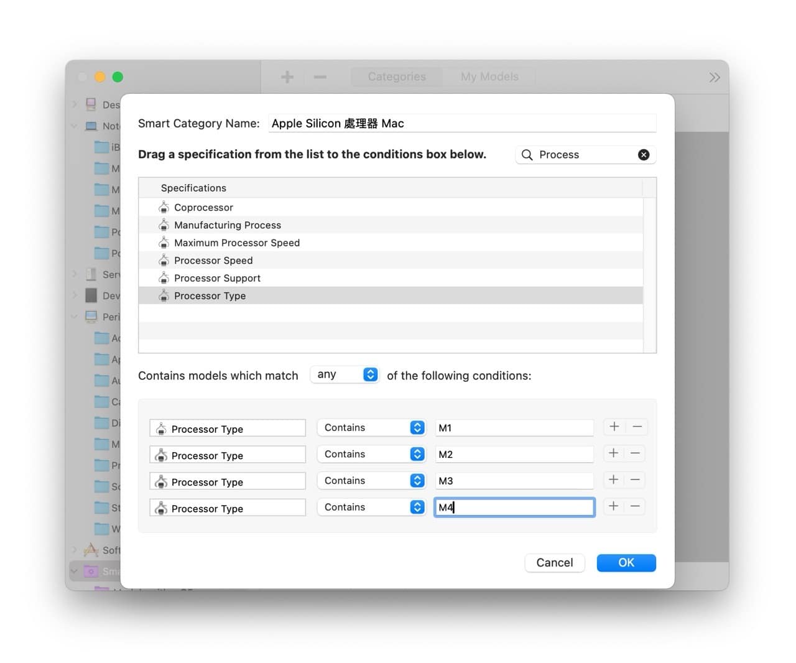Click the green zoom window button
Image resolution: width=796 pixels, height=663 pixels.
pos(118,77)
